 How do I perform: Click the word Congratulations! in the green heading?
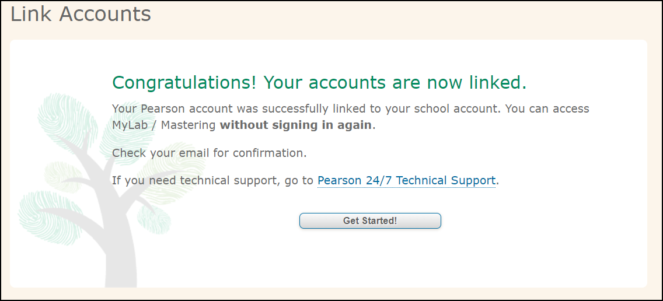coord(184,82)
